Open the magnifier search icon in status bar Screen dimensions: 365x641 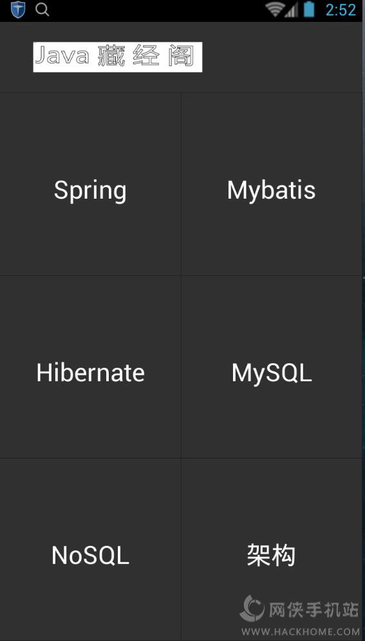pos(42,10)
